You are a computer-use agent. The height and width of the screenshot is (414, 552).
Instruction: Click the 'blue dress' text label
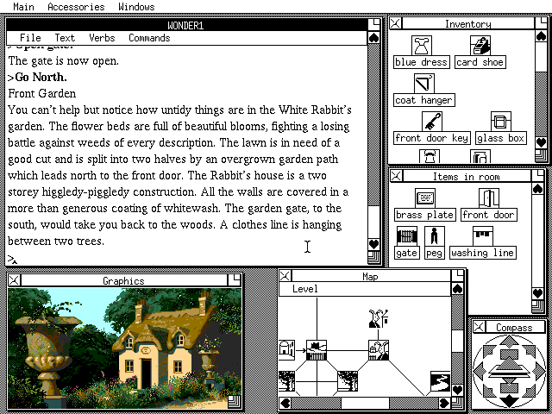[422, 62]
